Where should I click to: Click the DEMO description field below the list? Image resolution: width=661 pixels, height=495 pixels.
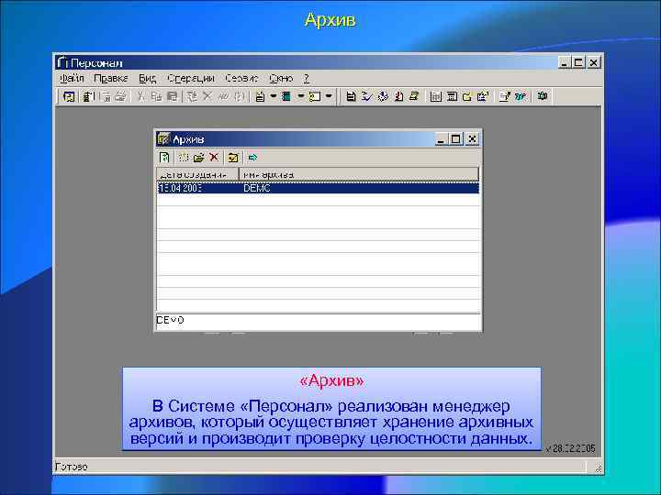(x=318, y=322)
